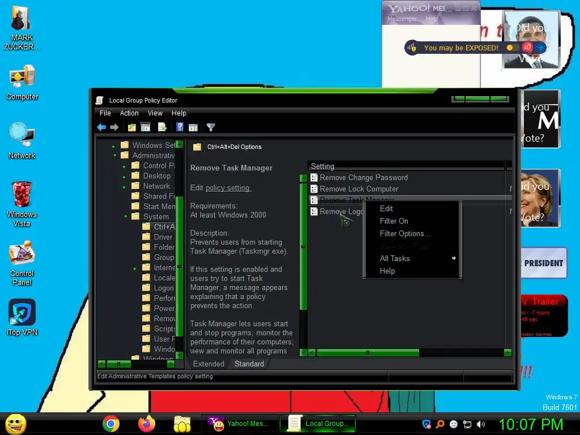Select the Windows Vista recycle bin icon
The width and height of the screenshot is (580, 435).
pos(22,204)
